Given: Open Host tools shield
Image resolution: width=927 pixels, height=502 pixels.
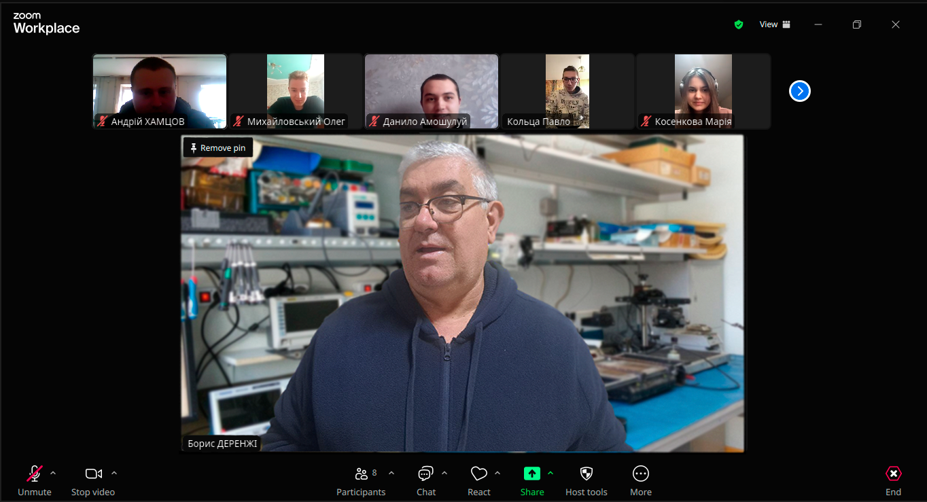Looking at the screenshot, I should tap(587, 480).
